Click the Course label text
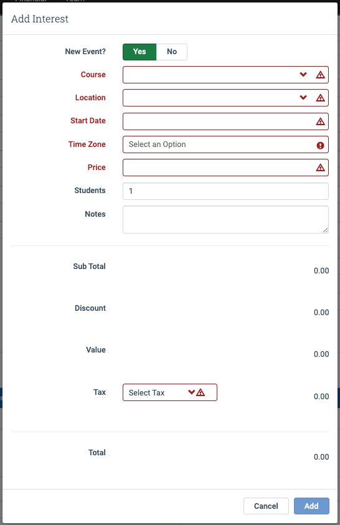The height and width of the screenshot is (525, 340). [x=93, y=74]
